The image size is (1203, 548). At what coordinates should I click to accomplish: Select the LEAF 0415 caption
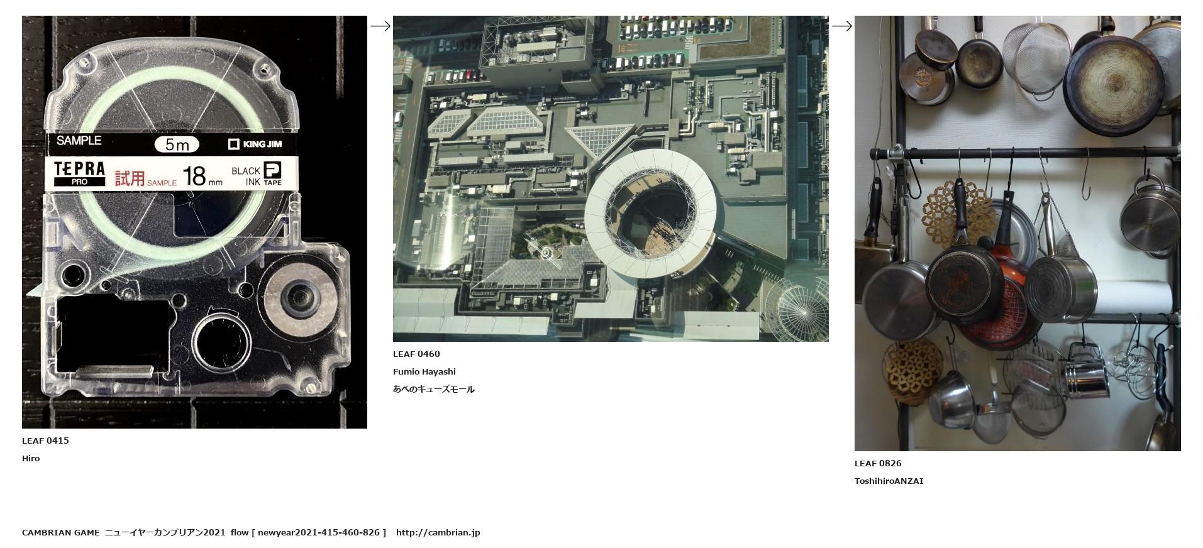(x=45, y=441)
